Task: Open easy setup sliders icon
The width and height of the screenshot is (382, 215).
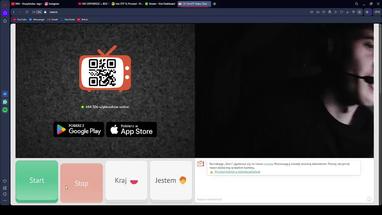Action: pos(353,12)
